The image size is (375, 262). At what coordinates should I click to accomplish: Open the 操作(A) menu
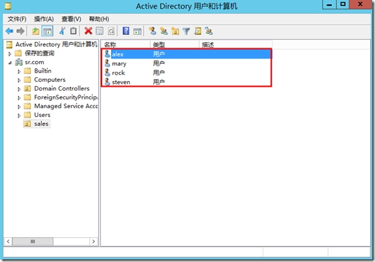click(44, 19)
